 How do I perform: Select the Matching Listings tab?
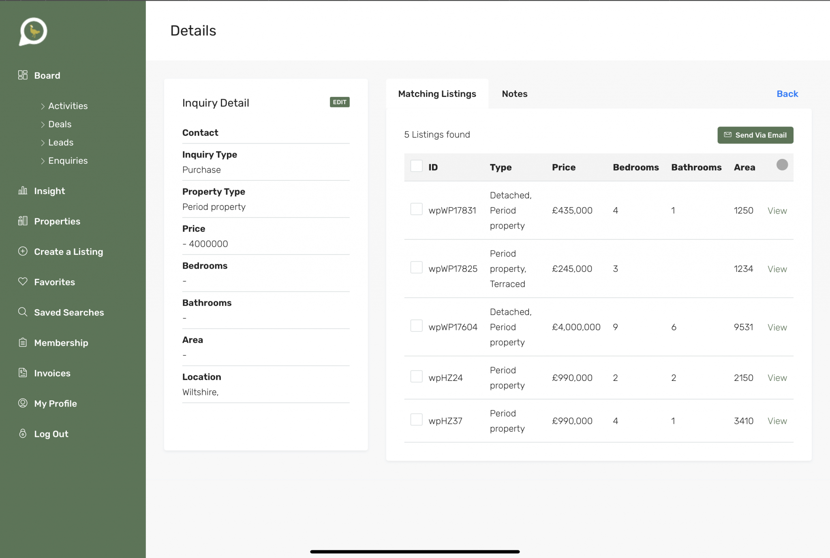click(x=437, y=94)
